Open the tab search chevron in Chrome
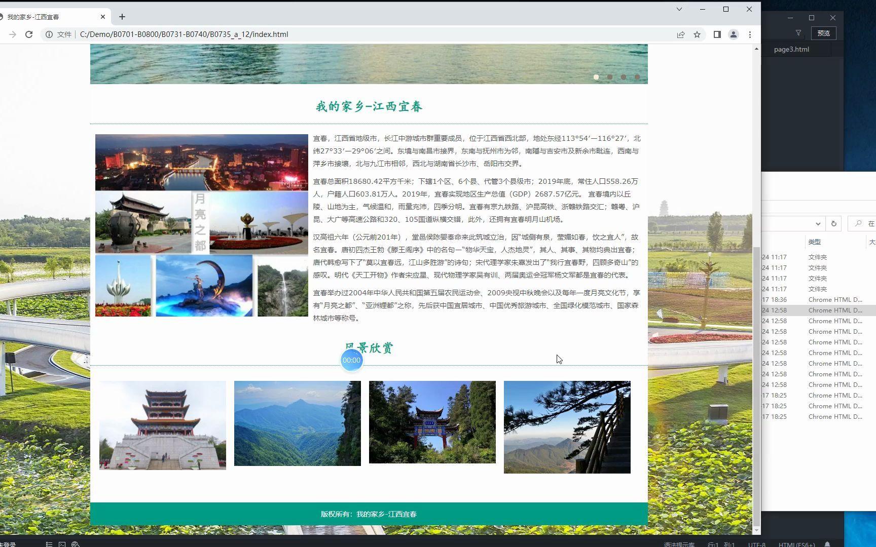Image resolution: width=876 pixels, height=547 pixels. [x=679, y=9]
